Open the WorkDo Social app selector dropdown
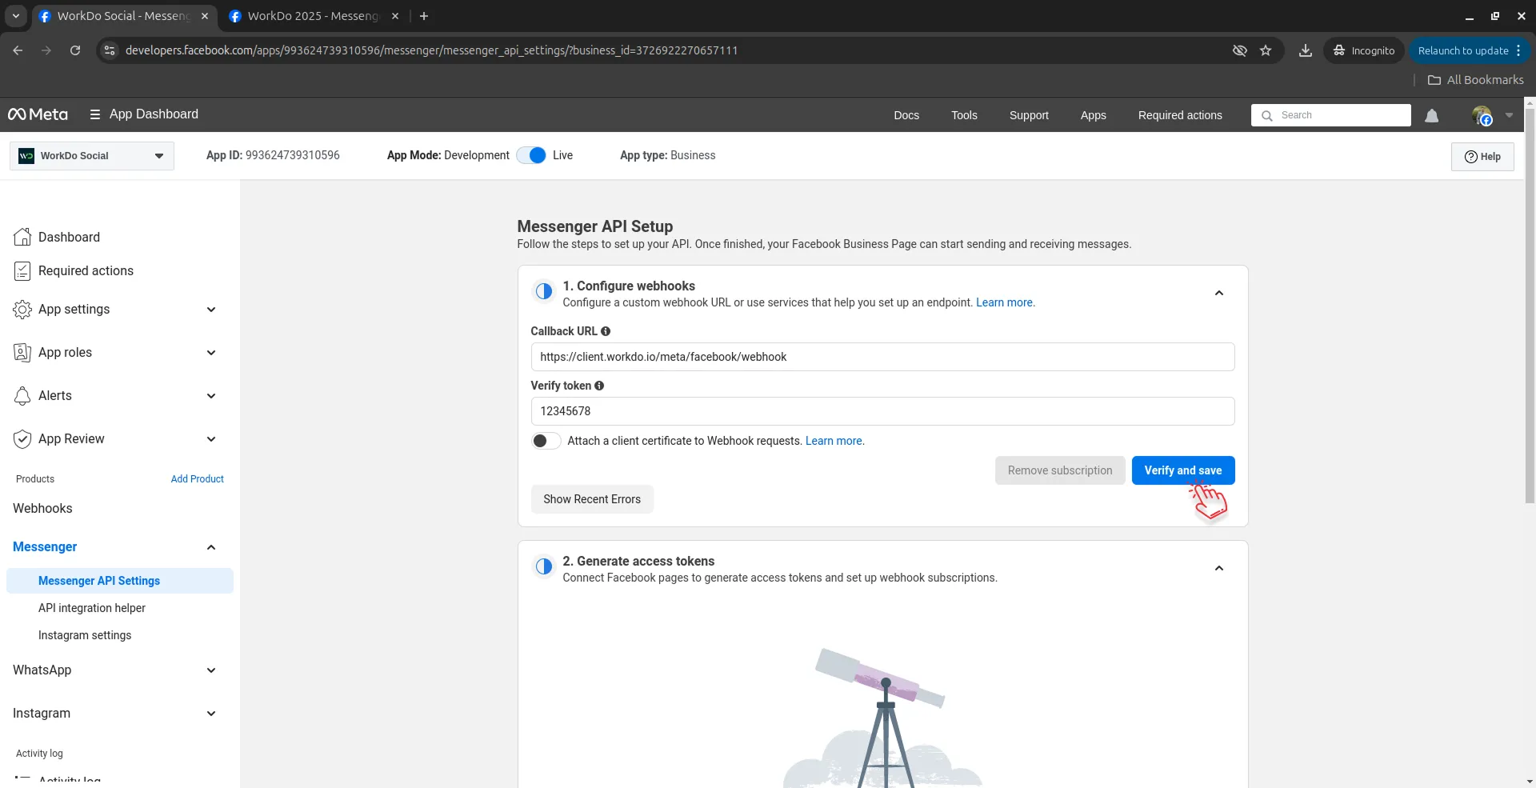 [92, 156]
